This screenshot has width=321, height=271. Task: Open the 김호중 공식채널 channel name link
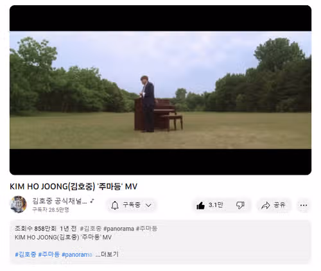click(60, 201)
